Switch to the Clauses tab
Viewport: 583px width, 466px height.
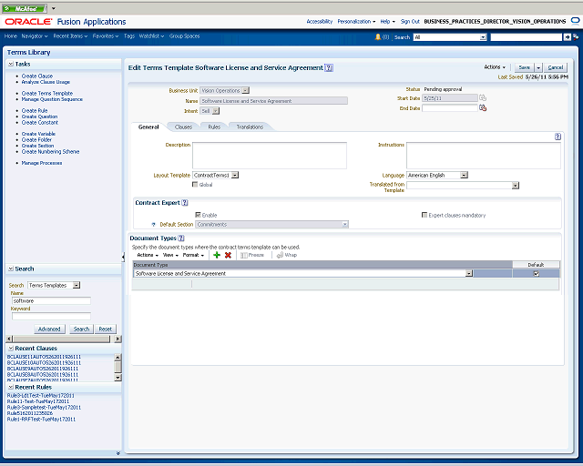click(183, 127)
